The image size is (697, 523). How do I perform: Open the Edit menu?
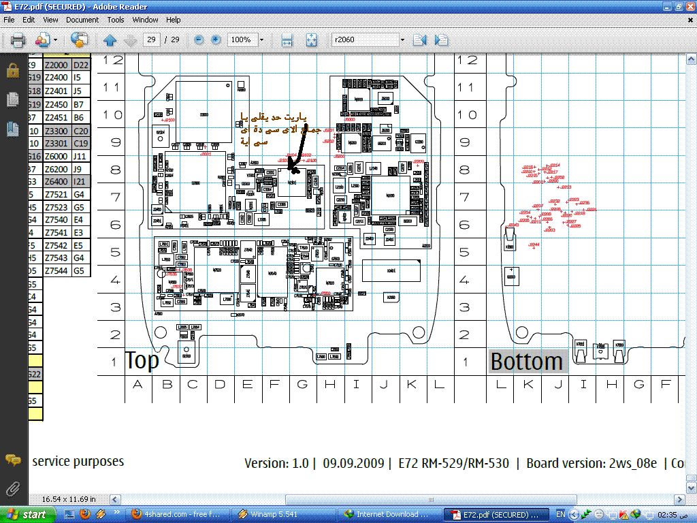click(x=29, y=20)
